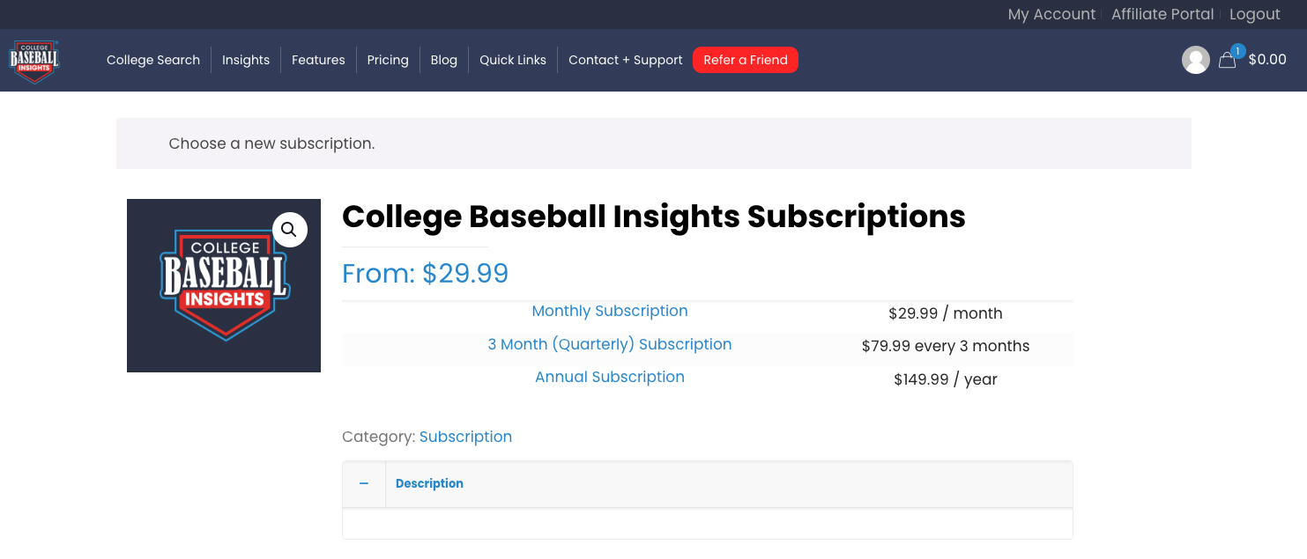Screen dimensions: 1307x559
Task: Open the Insights menu item
Action: [246, 60]
